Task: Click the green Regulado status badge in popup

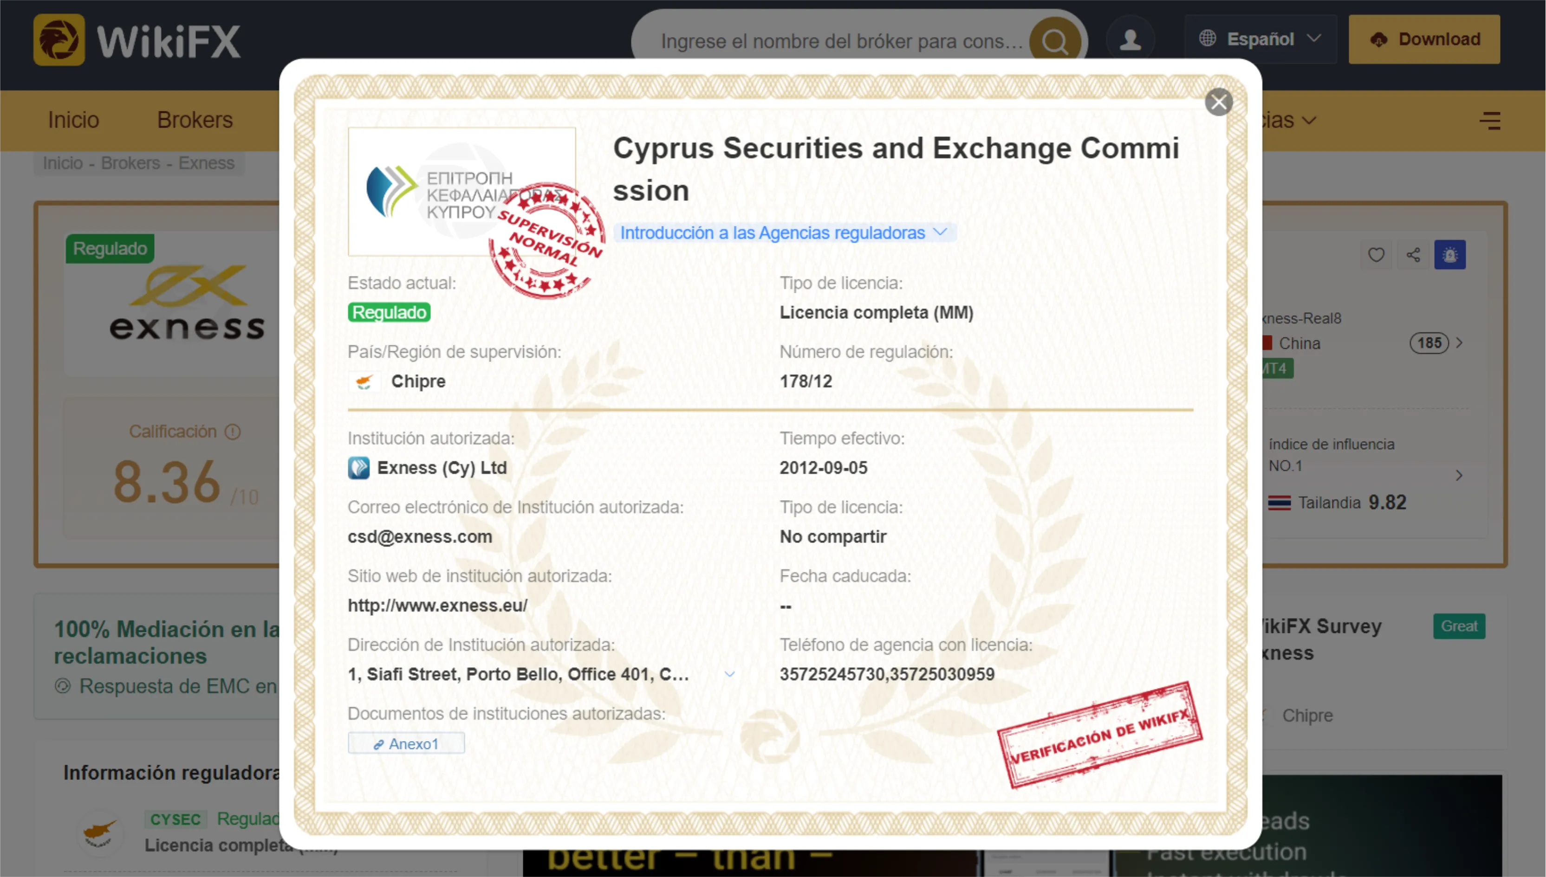Action: click(389, 313)
